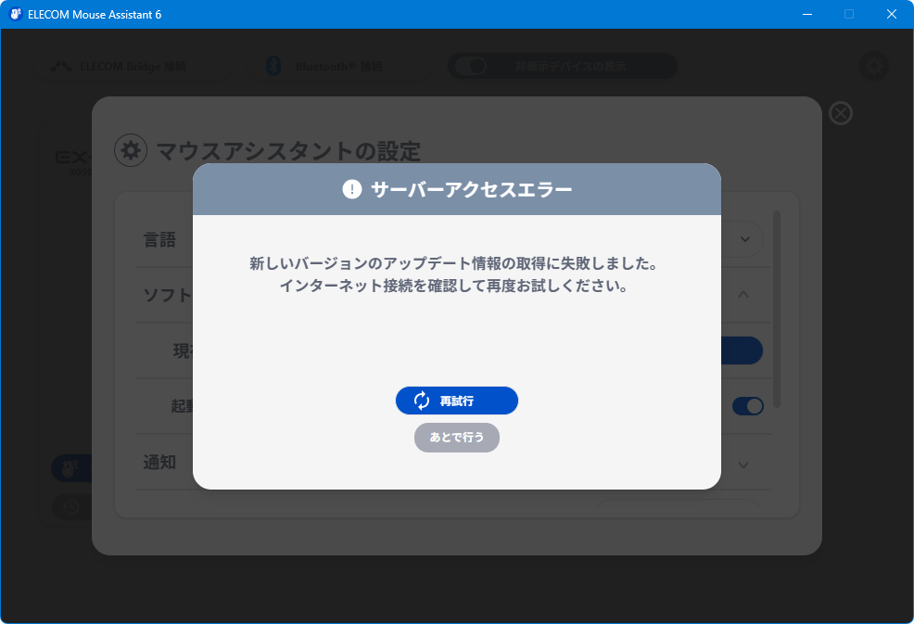Open the 言語 language dropdown
The width and height of the screenshot is (914, 624).
click(744, 239)
